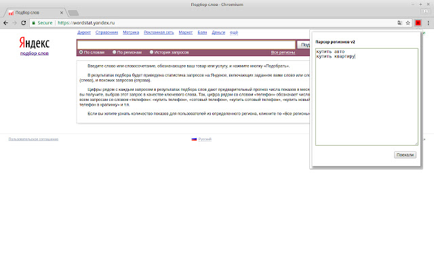
Task: Select the История запросов radio button
Action: coord(151,52)
